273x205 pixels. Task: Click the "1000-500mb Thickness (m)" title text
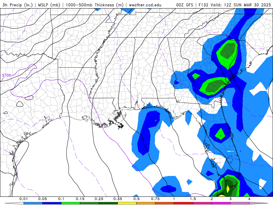95,5
